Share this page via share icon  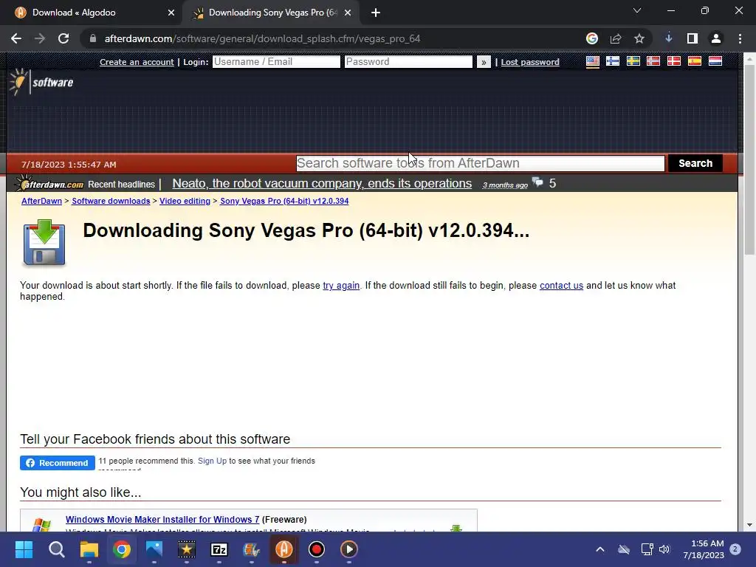point(616,38)
